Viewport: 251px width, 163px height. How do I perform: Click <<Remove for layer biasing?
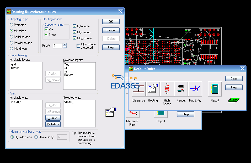[53, 80]
